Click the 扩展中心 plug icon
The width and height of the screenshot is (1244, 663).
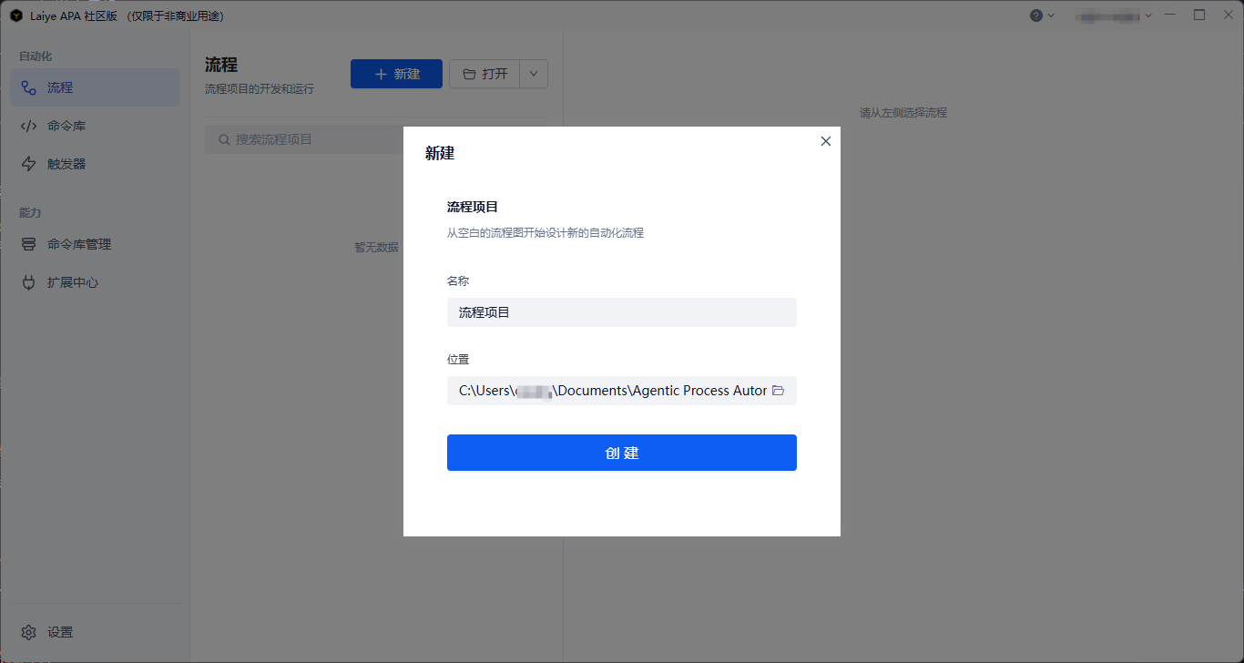point(29,282)
